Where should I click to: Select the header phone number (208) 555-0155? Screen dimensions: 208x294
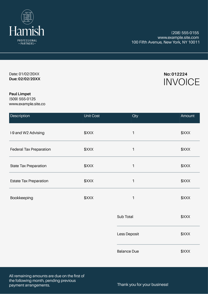click(185, 33)
